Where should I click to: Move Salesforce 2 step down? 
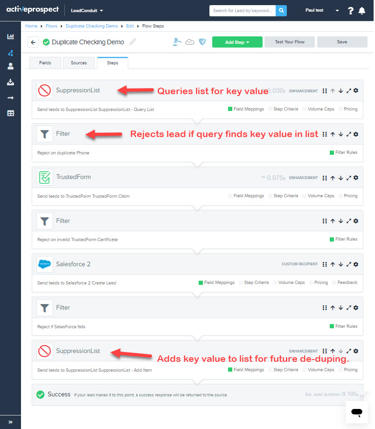point(341,264)
